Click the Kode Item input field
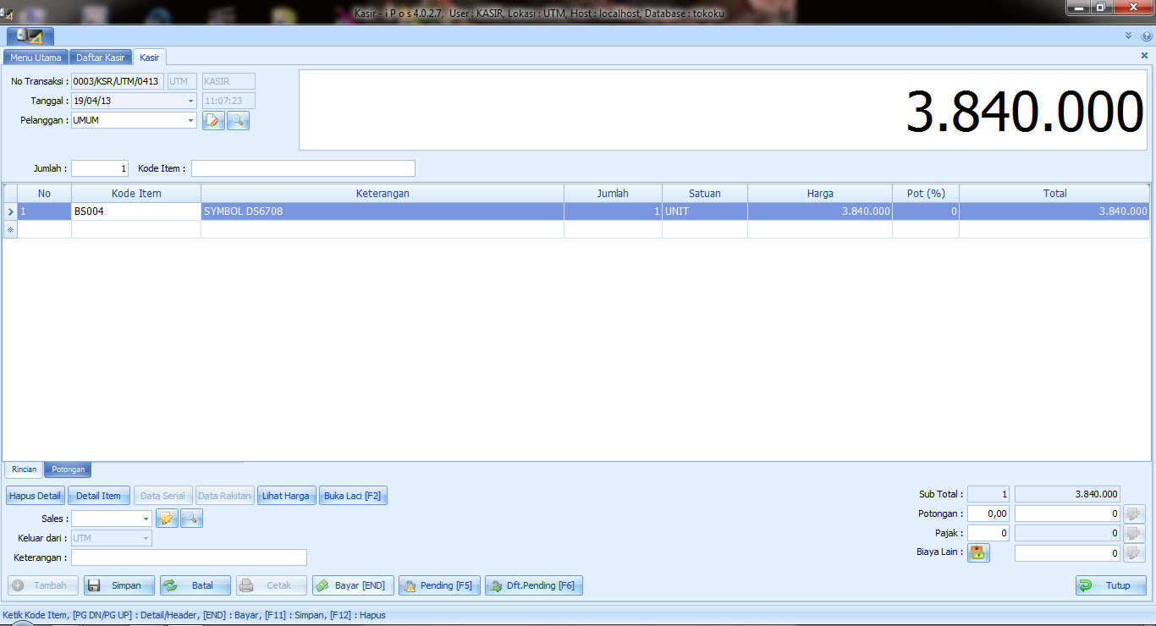 pyautogui.click(x=303, y=168)
